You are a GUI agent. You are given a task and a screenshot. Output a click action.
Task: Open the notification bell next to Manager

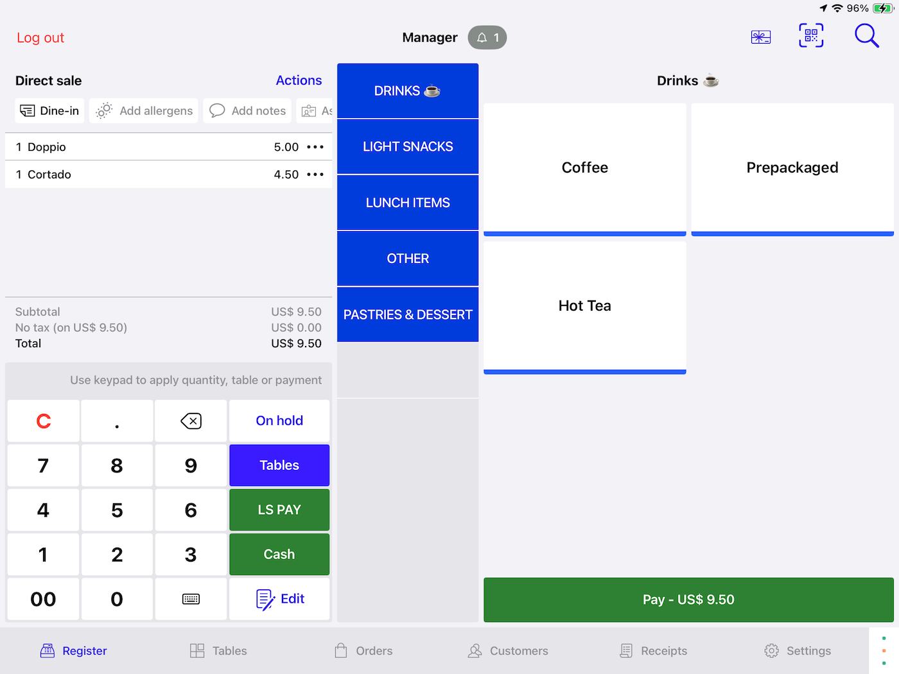pos(487,37)
